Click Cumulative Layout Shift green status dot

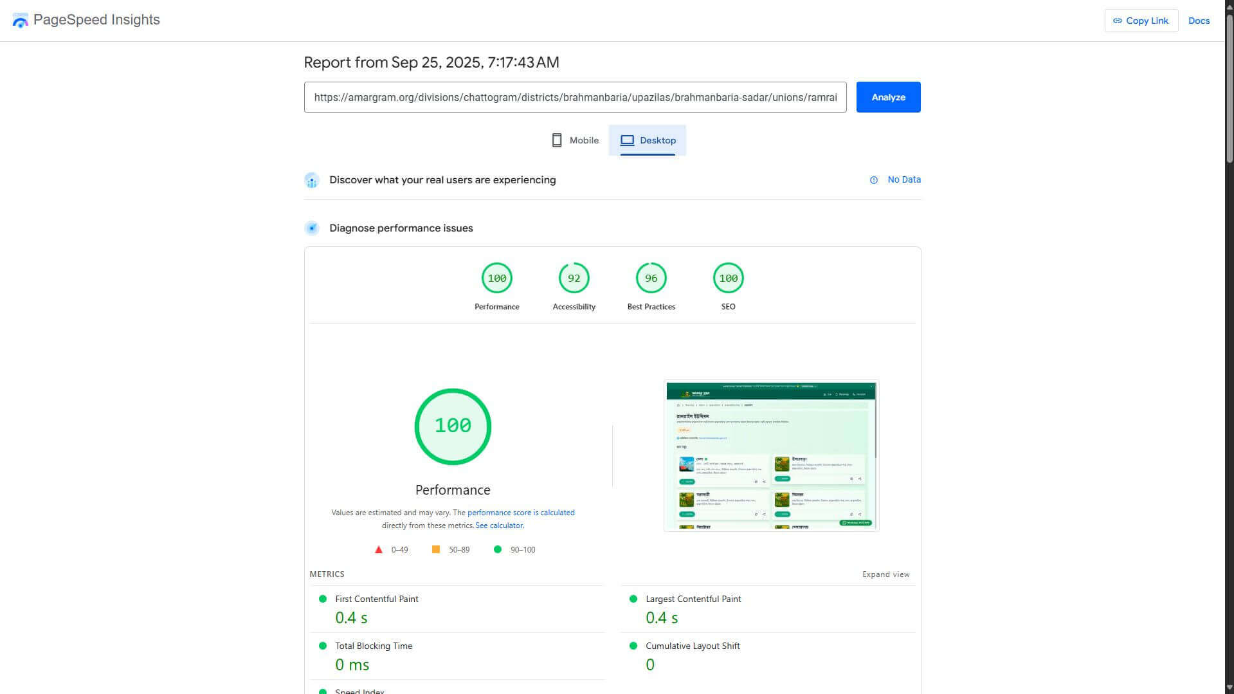(x=633, y=646)
